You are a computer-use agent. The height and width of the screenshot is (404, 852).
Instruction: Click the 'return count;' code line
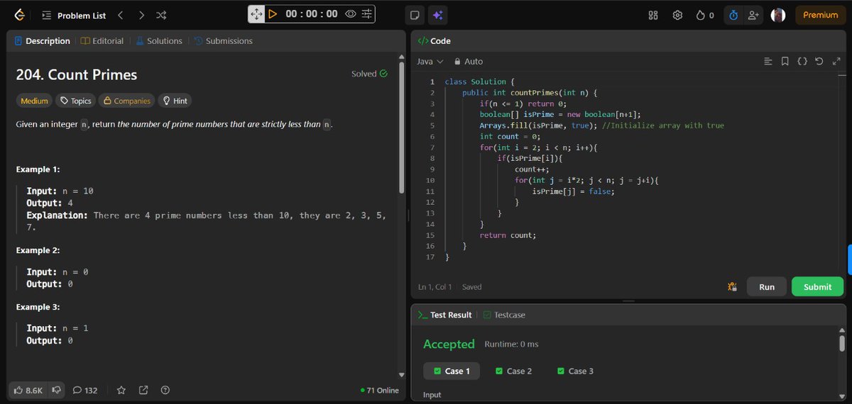(508, 235)
